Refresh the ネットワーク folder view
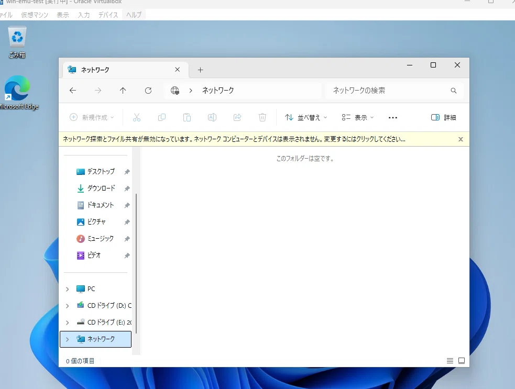The width and height of the screenshot is (515, 389). 148,91
